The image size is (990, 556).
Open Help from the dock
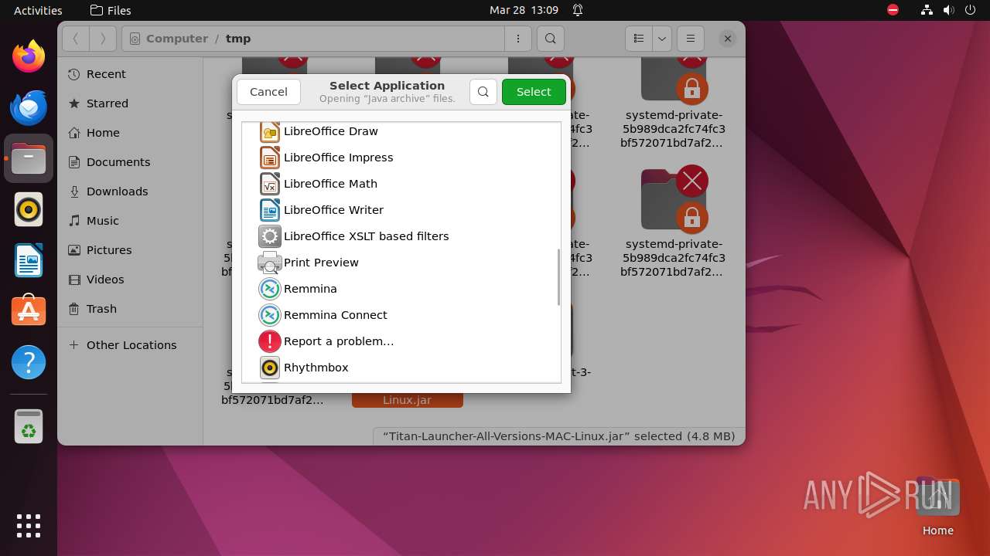click(x=29, y=362)
